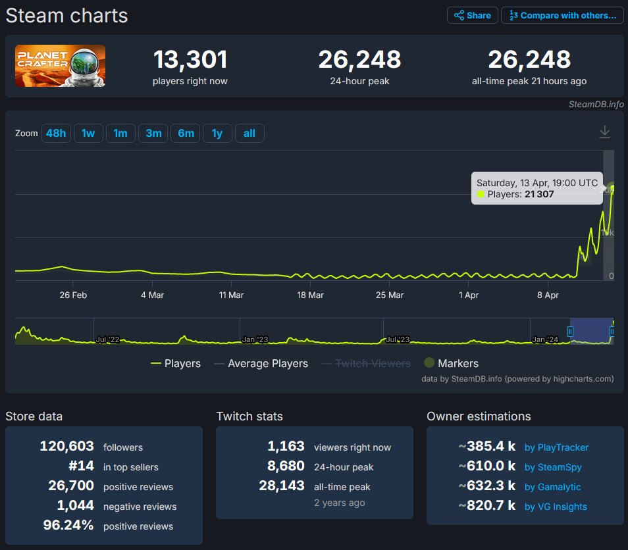Click the Jan '23 navigator label
Image resolution: width=628 pixels, height=550 pixels.
[x=255, y=339]
